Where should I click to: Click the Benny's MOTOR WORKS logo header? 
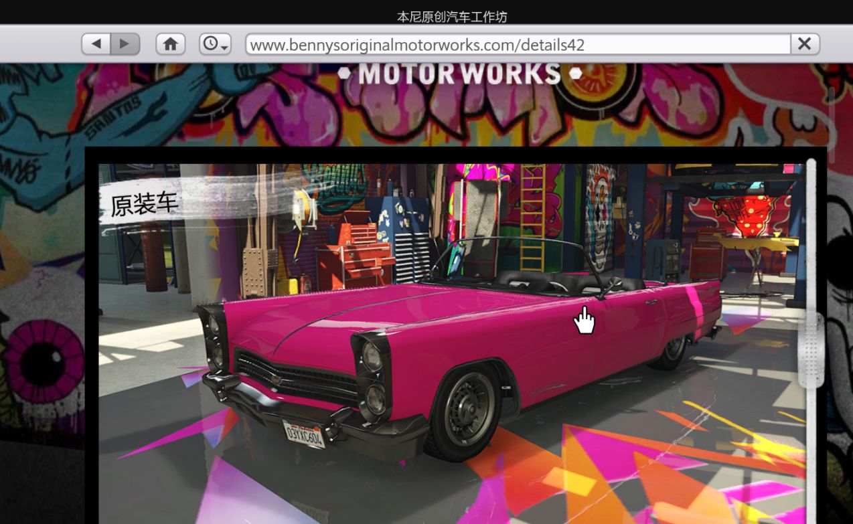point(459,72)
